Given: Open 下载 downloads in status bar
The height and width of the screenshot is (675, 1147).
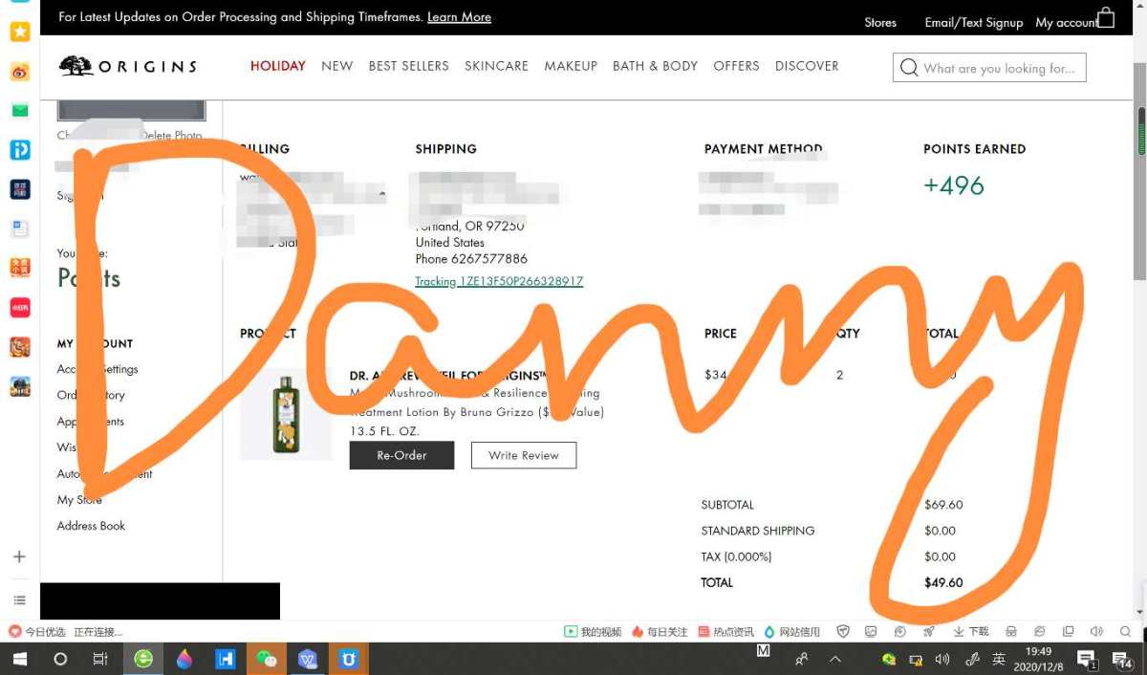Looking at the screenshot, I should point(970,632).
